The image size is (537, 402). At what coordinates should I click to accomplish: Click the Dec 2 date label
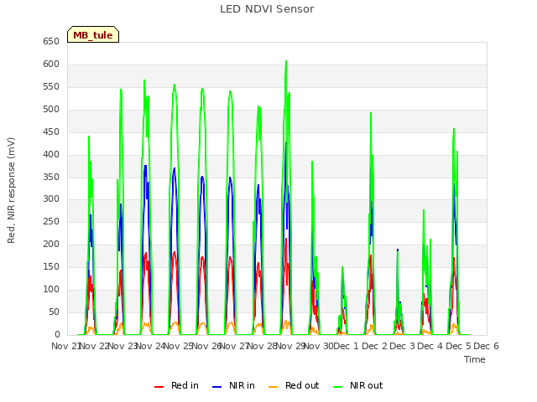pos(375,346)
